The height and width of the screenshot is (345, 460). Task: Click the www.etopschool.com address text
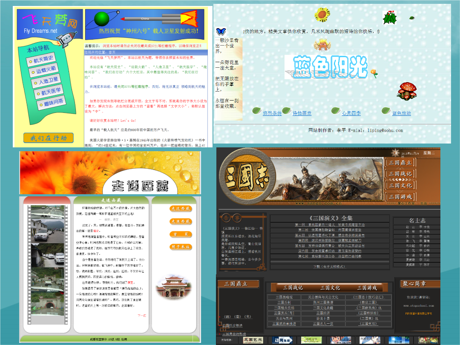click(x=419, y=306)
